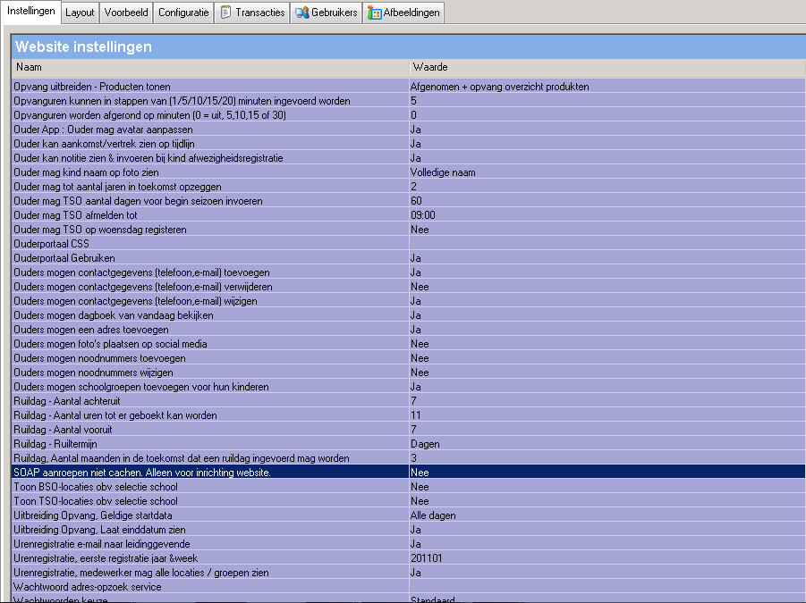This screenshot has height=603, width=806.
Task: Click 'Nee' value for foto's plaatsen on social media
Action: tap(420, 344)
